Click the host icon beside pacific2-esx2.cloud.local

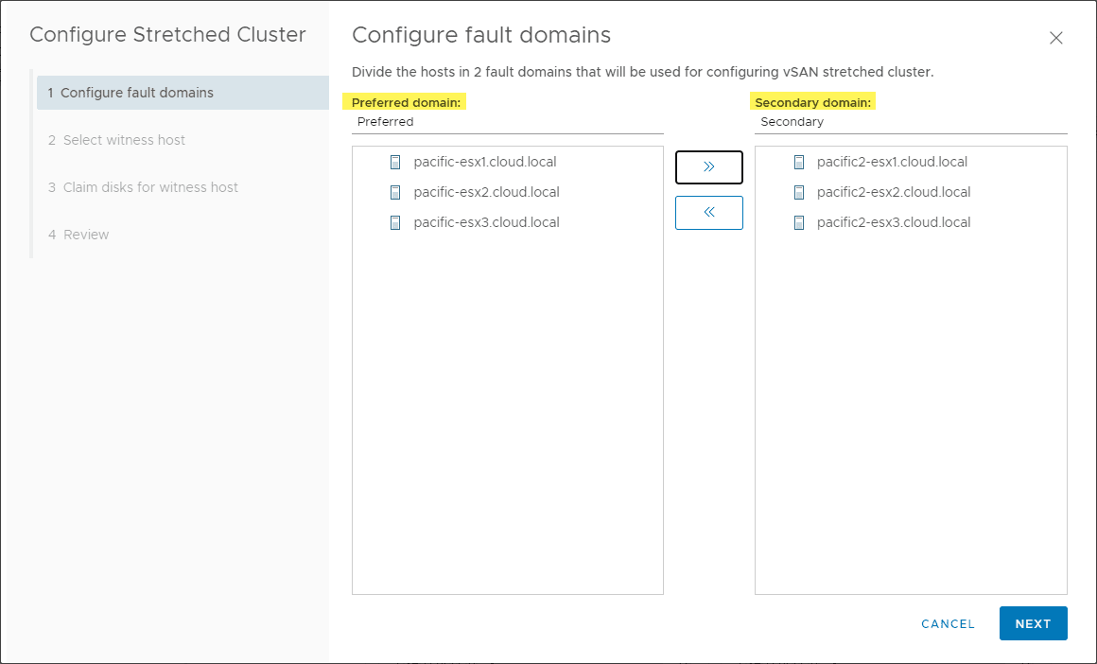[799, 192]
